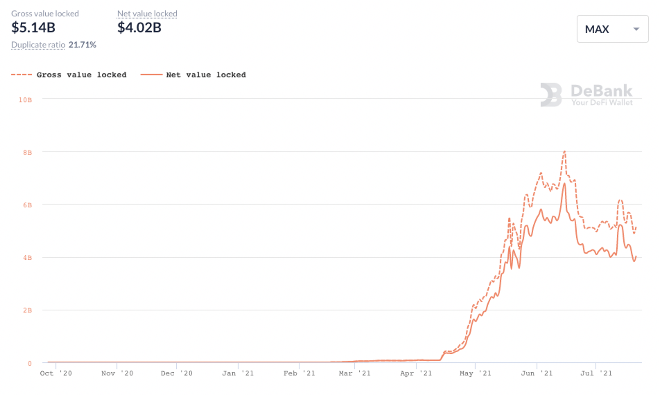Click the Jun '21 peak of the gross line
The image size is (659, 395).
564,151
